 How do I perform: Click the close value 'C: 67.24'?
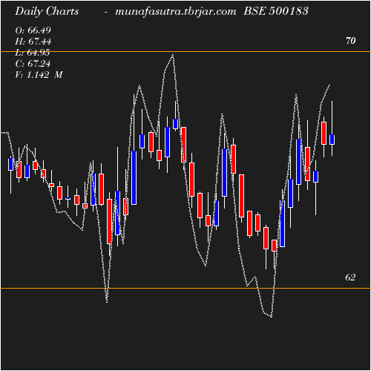coord(33,64)
